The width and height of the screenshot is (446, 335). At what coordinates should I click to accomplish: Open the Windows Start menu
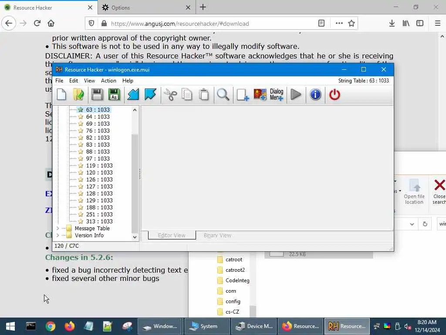coord(10,326)
